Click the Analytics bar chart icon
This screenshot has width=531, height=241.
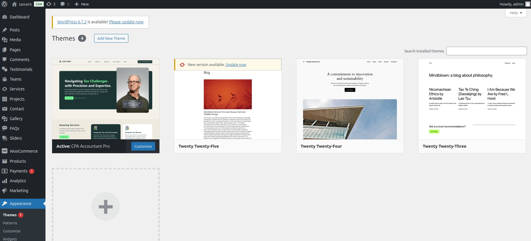pos(5,181)
